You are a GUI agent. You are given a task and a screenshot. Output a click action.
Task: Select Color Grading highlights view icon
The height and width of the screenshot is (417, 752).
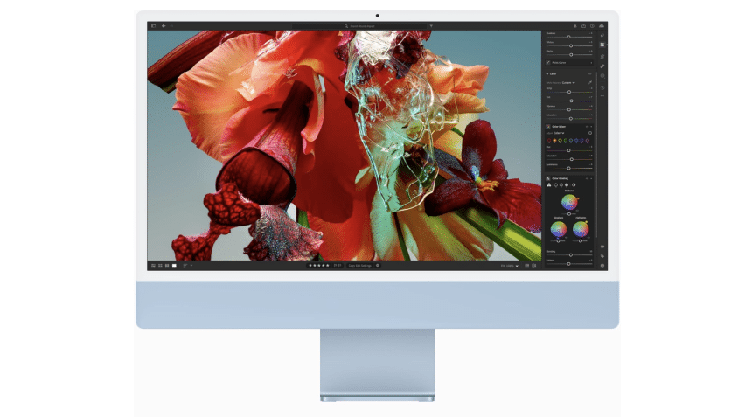tap(567, 185)
